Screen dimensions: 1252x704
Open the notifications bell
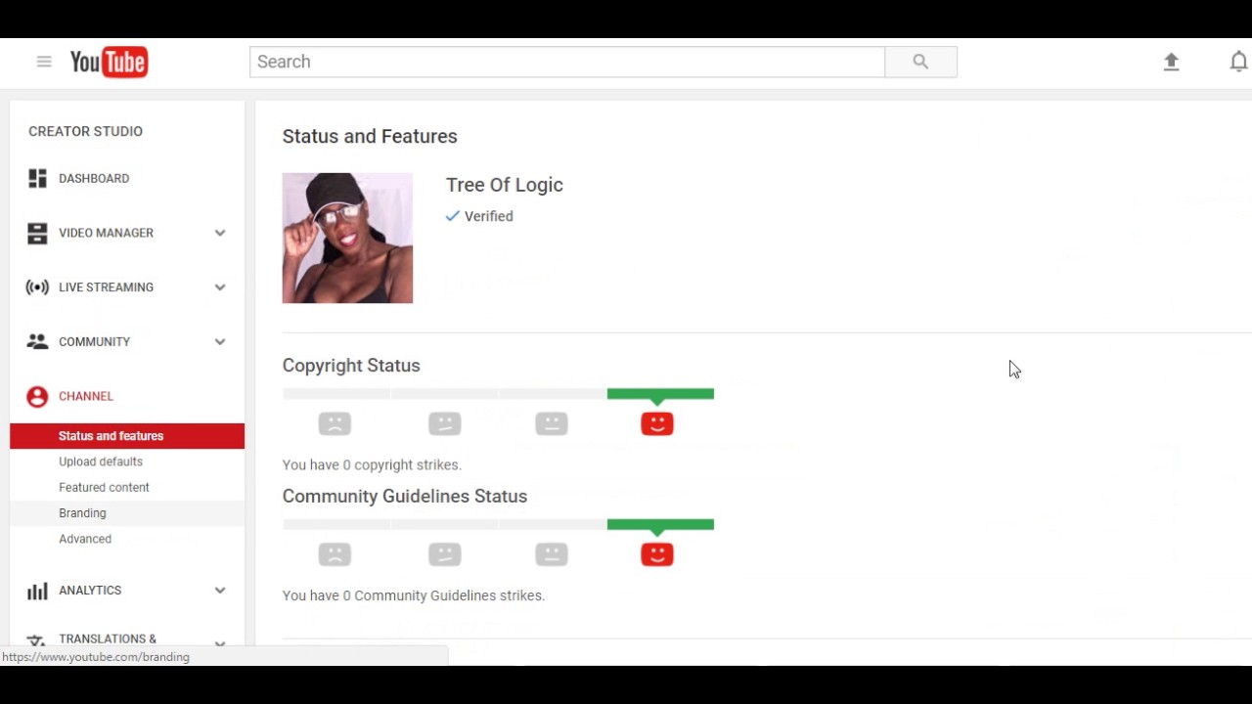1238,62
